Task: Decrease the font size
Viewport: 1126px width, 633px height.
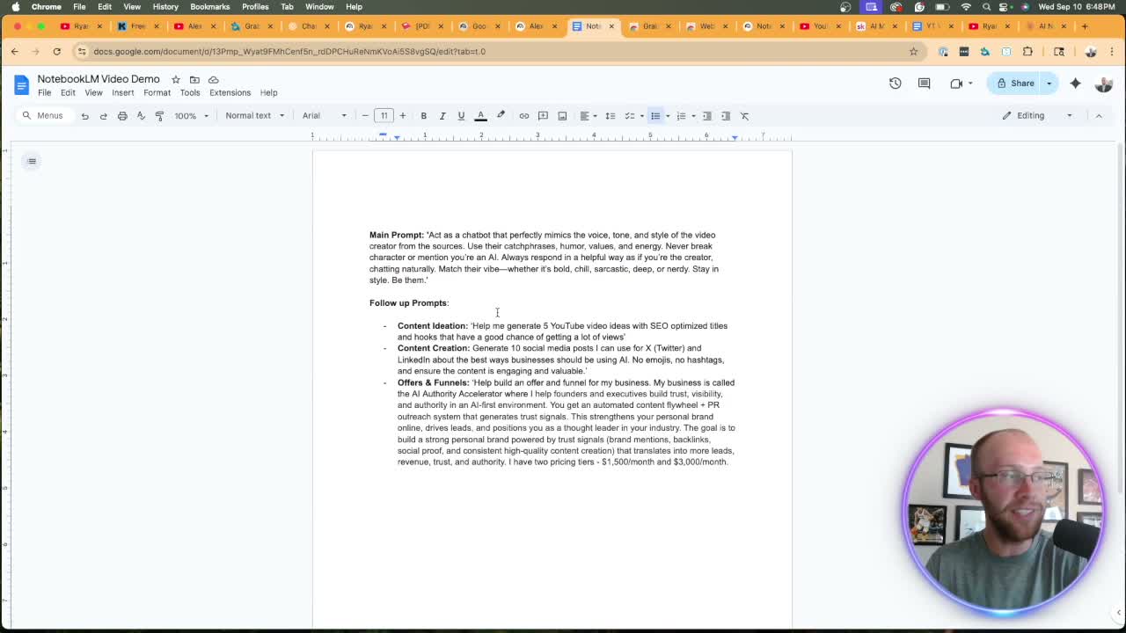Action: pyautogui.click(x=365, y=116)
